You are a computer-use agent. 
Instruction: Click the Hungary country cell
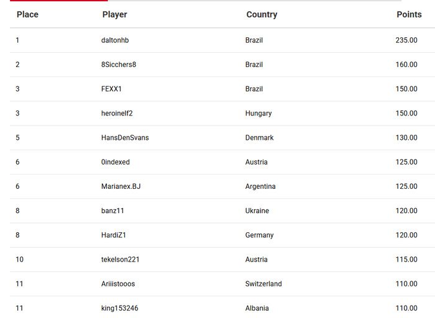(x=259, y=113)
